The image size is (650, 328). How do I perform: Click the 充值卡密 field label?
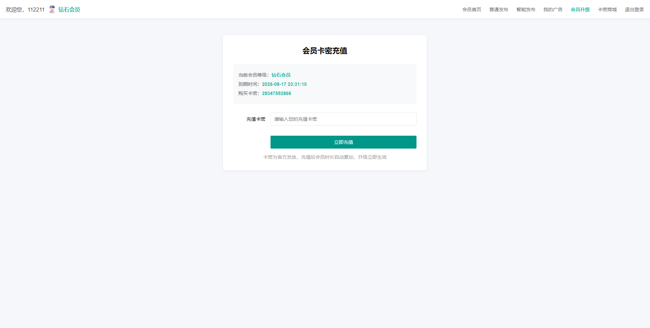pyautogui.click(x=256, y=119)
